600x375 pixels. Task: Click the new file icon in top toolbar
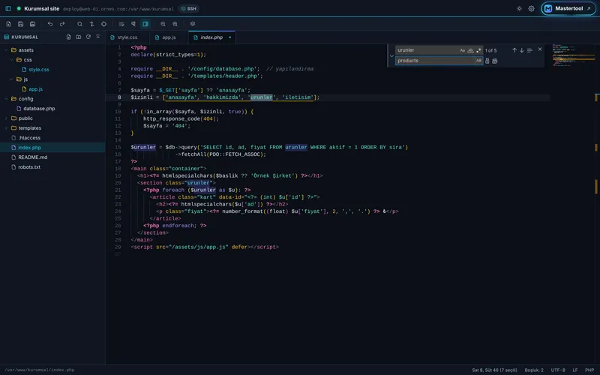click(x=8, y=24)
